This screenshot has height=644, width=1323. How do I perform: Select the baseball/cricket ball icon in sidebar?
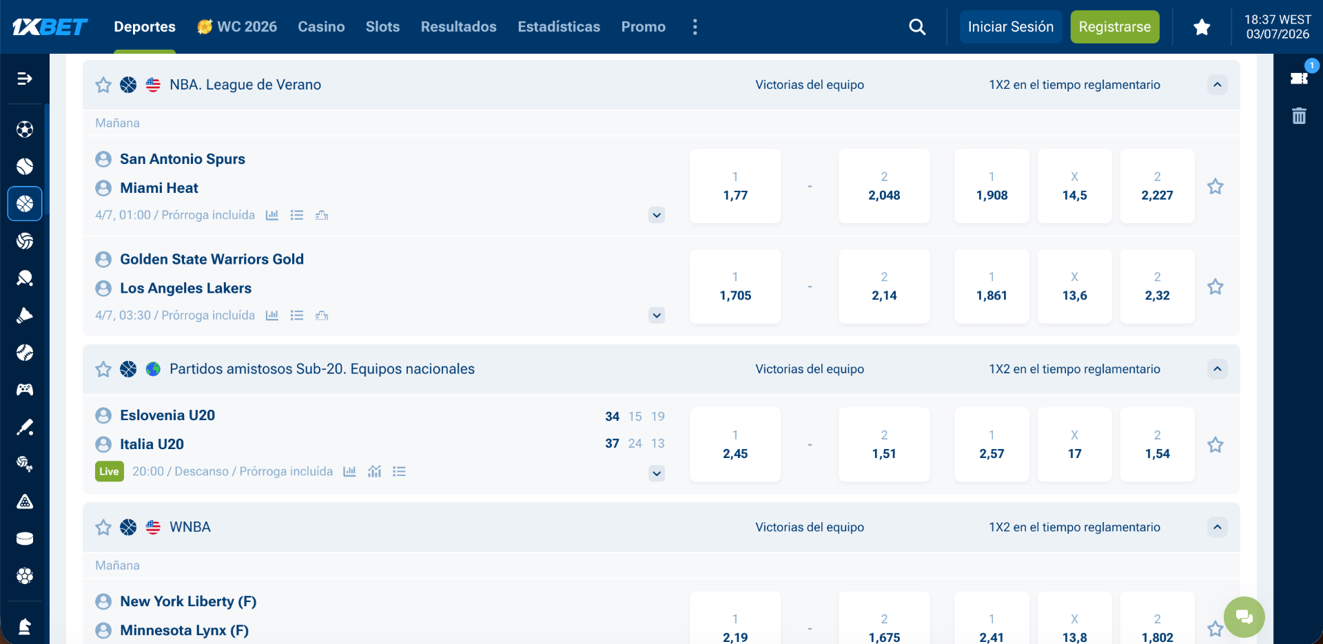(x=25, y=353)
